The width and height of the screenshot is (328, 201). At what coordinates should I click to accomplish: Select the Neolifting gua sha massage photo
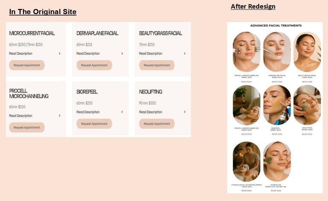307,105
